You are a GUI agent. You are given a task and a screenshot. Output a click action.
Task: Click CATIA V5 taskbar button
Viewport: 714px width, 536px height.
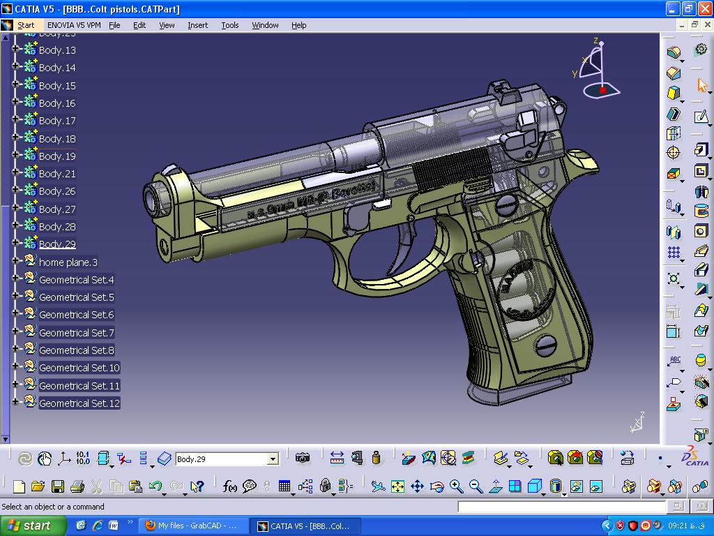[305, 526]
